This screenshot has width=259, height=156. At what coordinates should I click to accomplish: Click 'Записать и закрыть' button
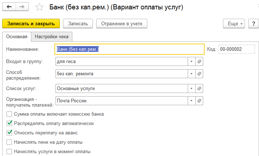[31, 24]
